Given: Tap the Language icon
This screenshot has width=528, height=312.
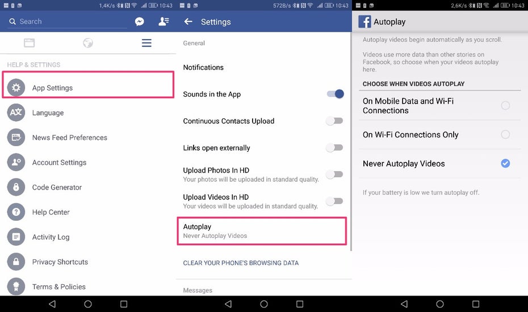Looking at the screenshot, I should click(16, 113).
